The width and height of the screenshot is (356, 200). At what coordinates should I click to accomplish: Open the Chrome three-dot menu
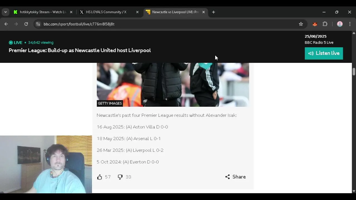[350, 24]
